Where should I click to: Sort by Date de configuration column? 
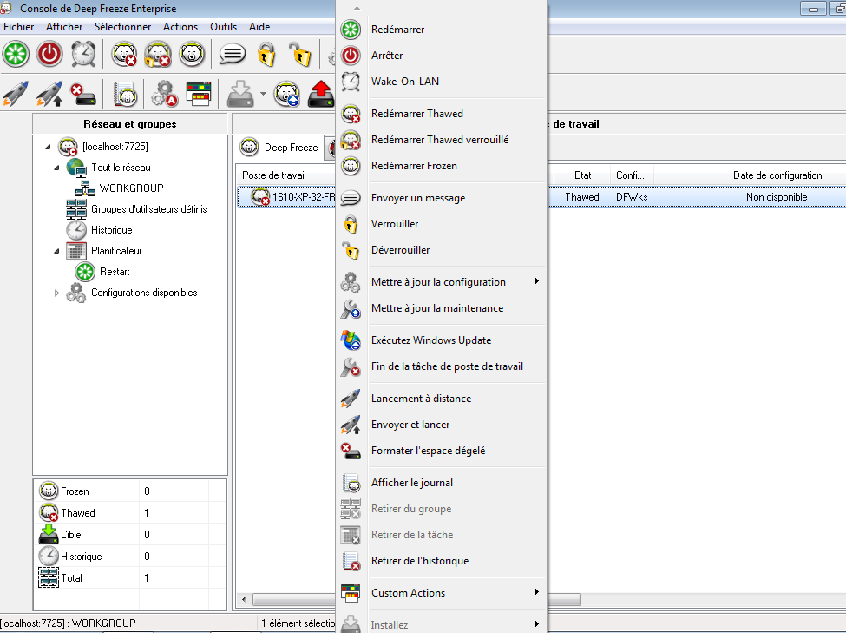point(777,175)
